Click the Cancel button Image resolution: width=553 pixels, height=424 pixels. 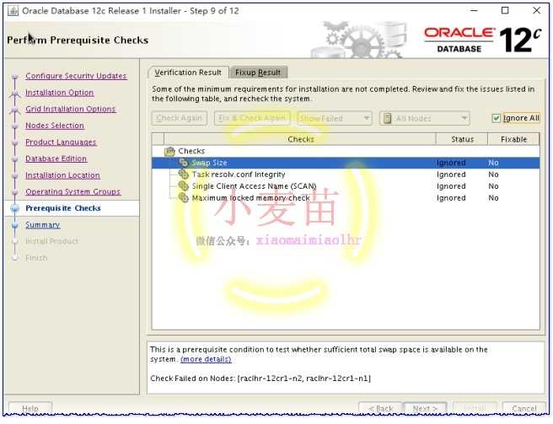(x=523, y=408)
